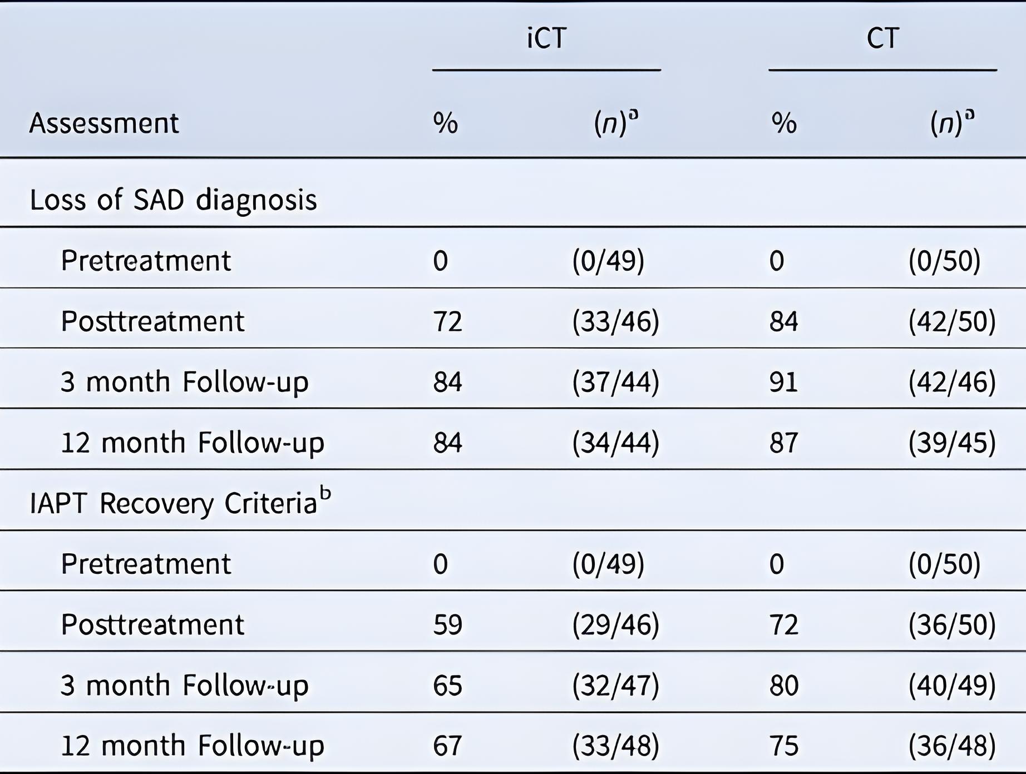Click the 59 percent value
Image resolution: width=1026 pixels, height=774 pixels.
tap(447, 624)
